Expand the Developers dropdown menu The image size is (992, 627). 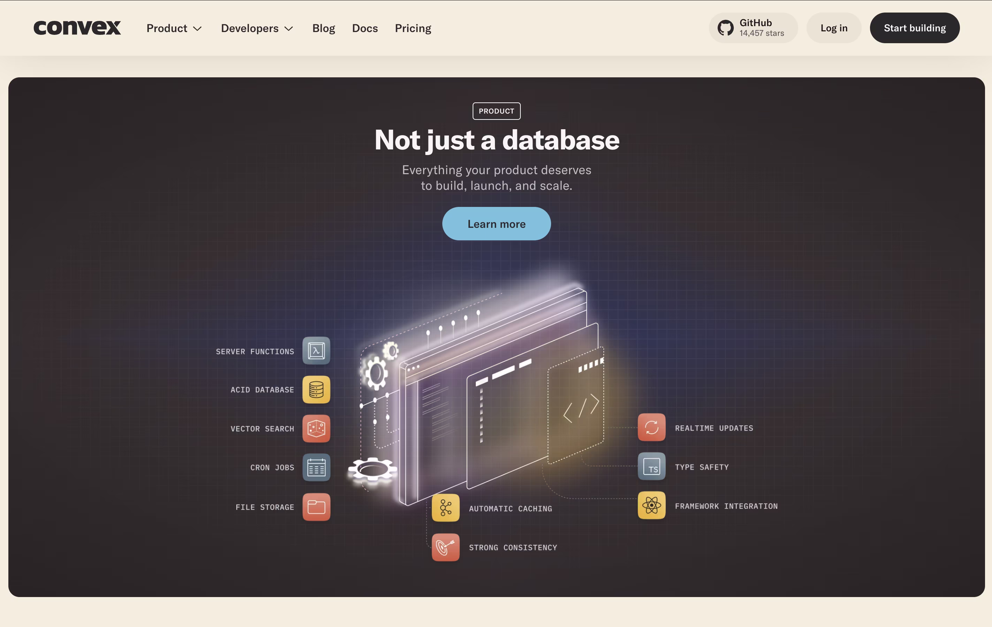(x=257, y=28)
